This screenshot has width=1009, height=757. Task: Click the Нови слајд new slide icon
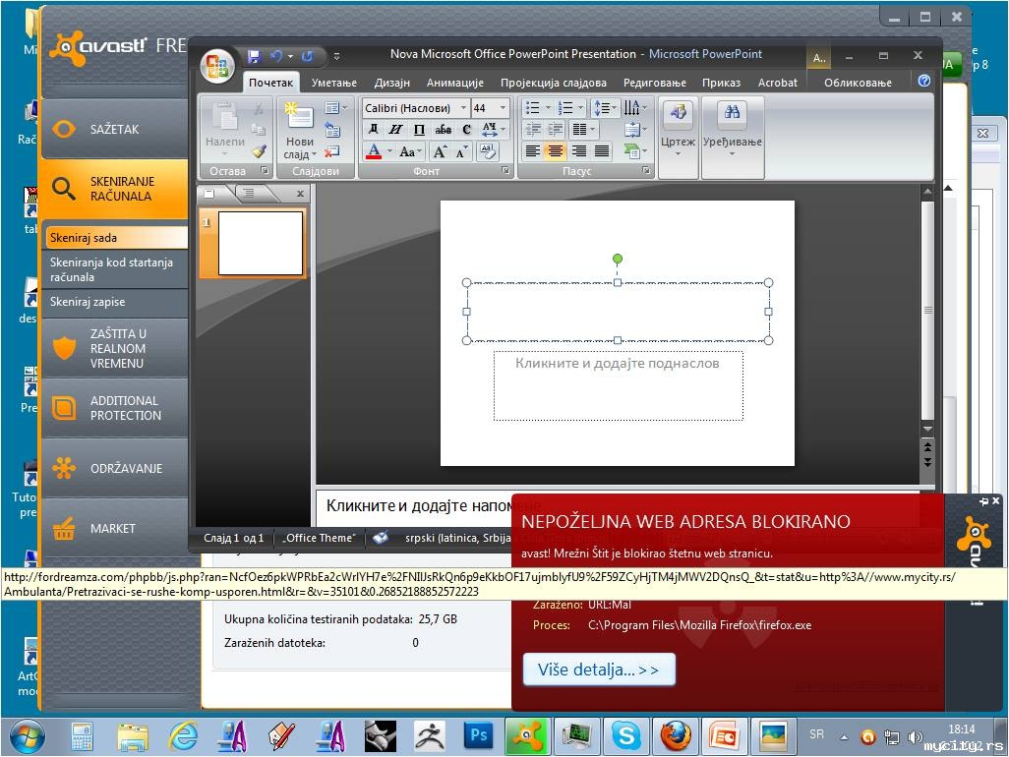point(299,118)
